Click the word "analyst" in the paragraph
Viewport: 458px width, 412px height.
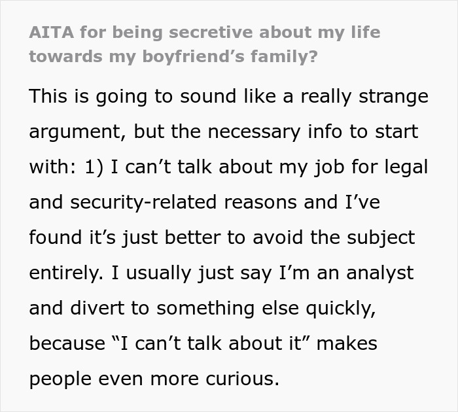point(379,273)
